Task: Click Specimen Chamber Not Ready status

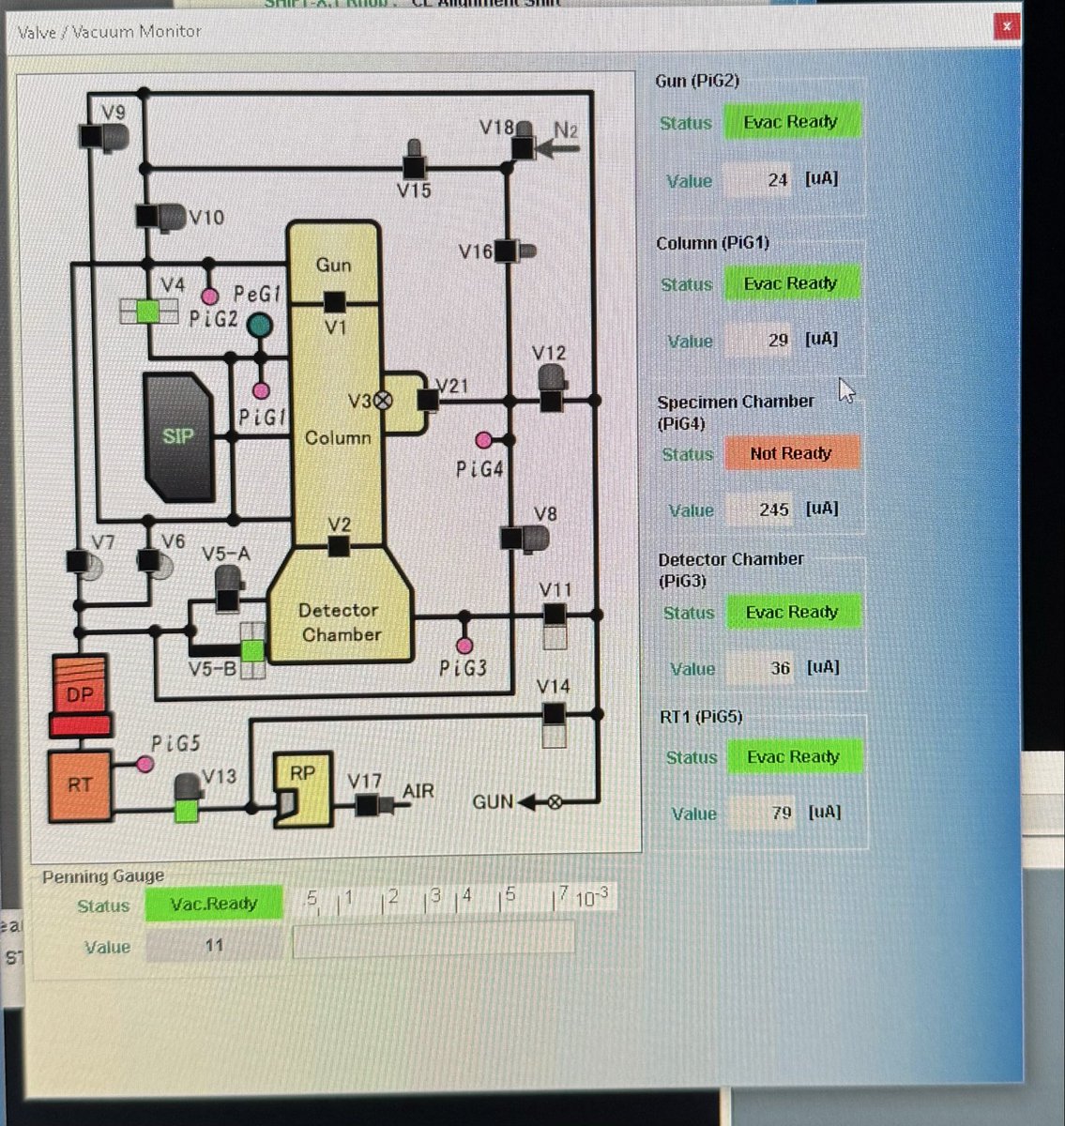Action: pos(791,453)
